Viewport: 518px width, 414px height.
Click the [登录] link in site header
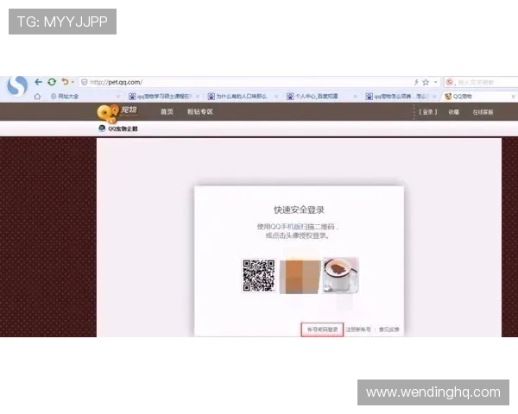[428, 112]
